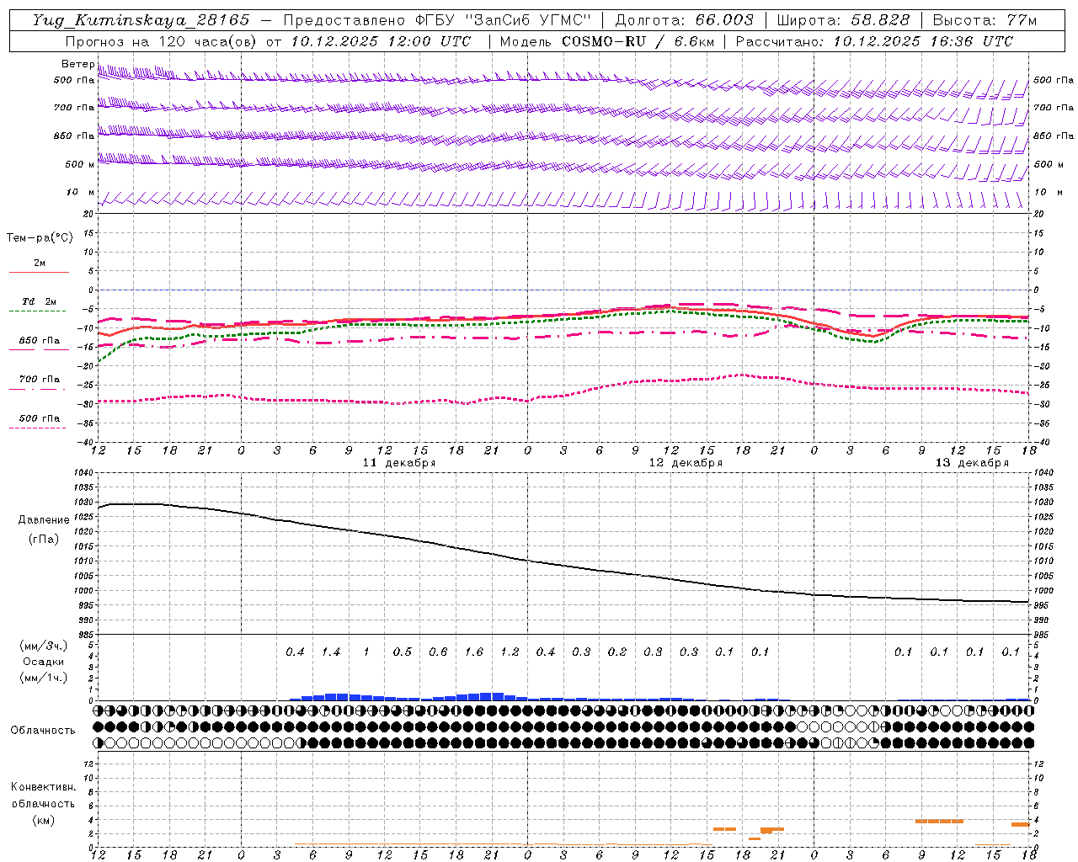Click the Облачность panel label

(43, 731)
